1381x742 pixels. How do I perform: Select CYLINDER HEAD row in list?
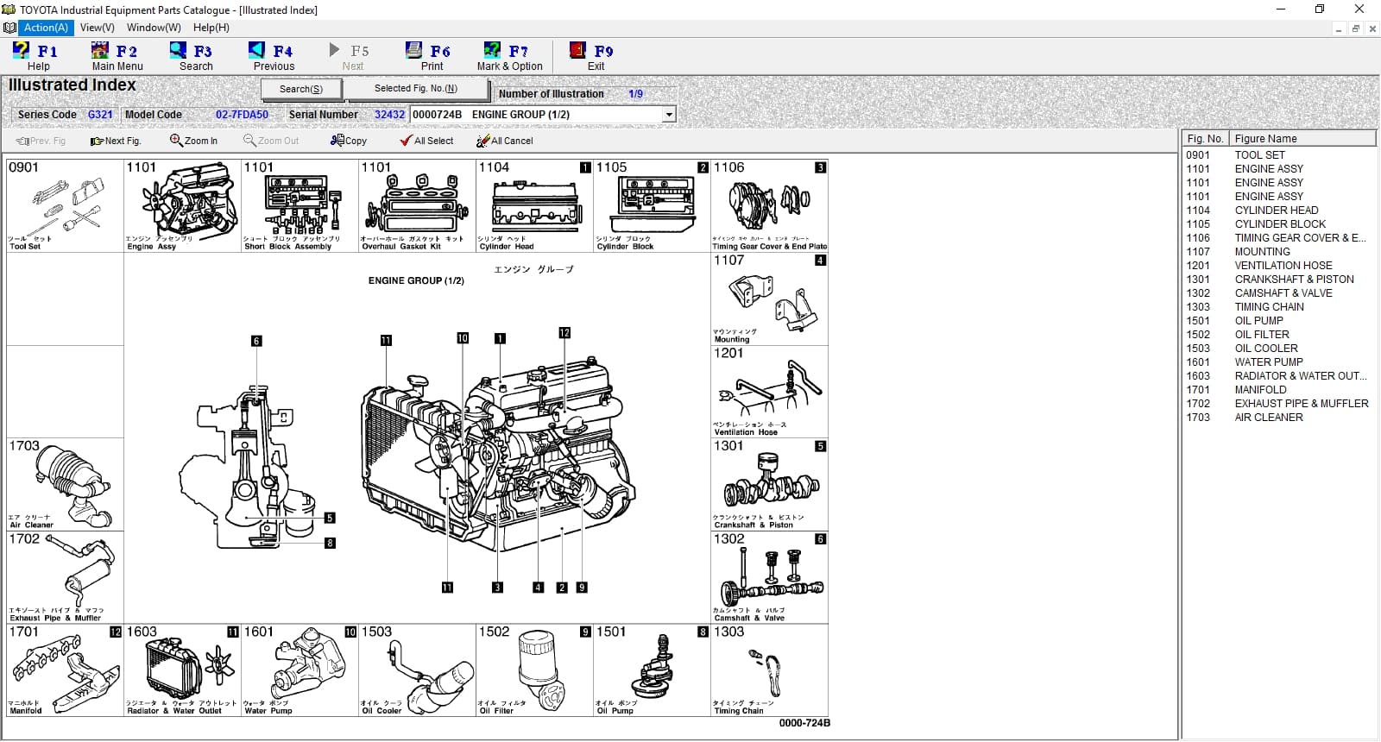coord(1278,211)
